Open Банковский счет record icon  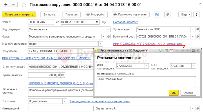pos(197,37)
